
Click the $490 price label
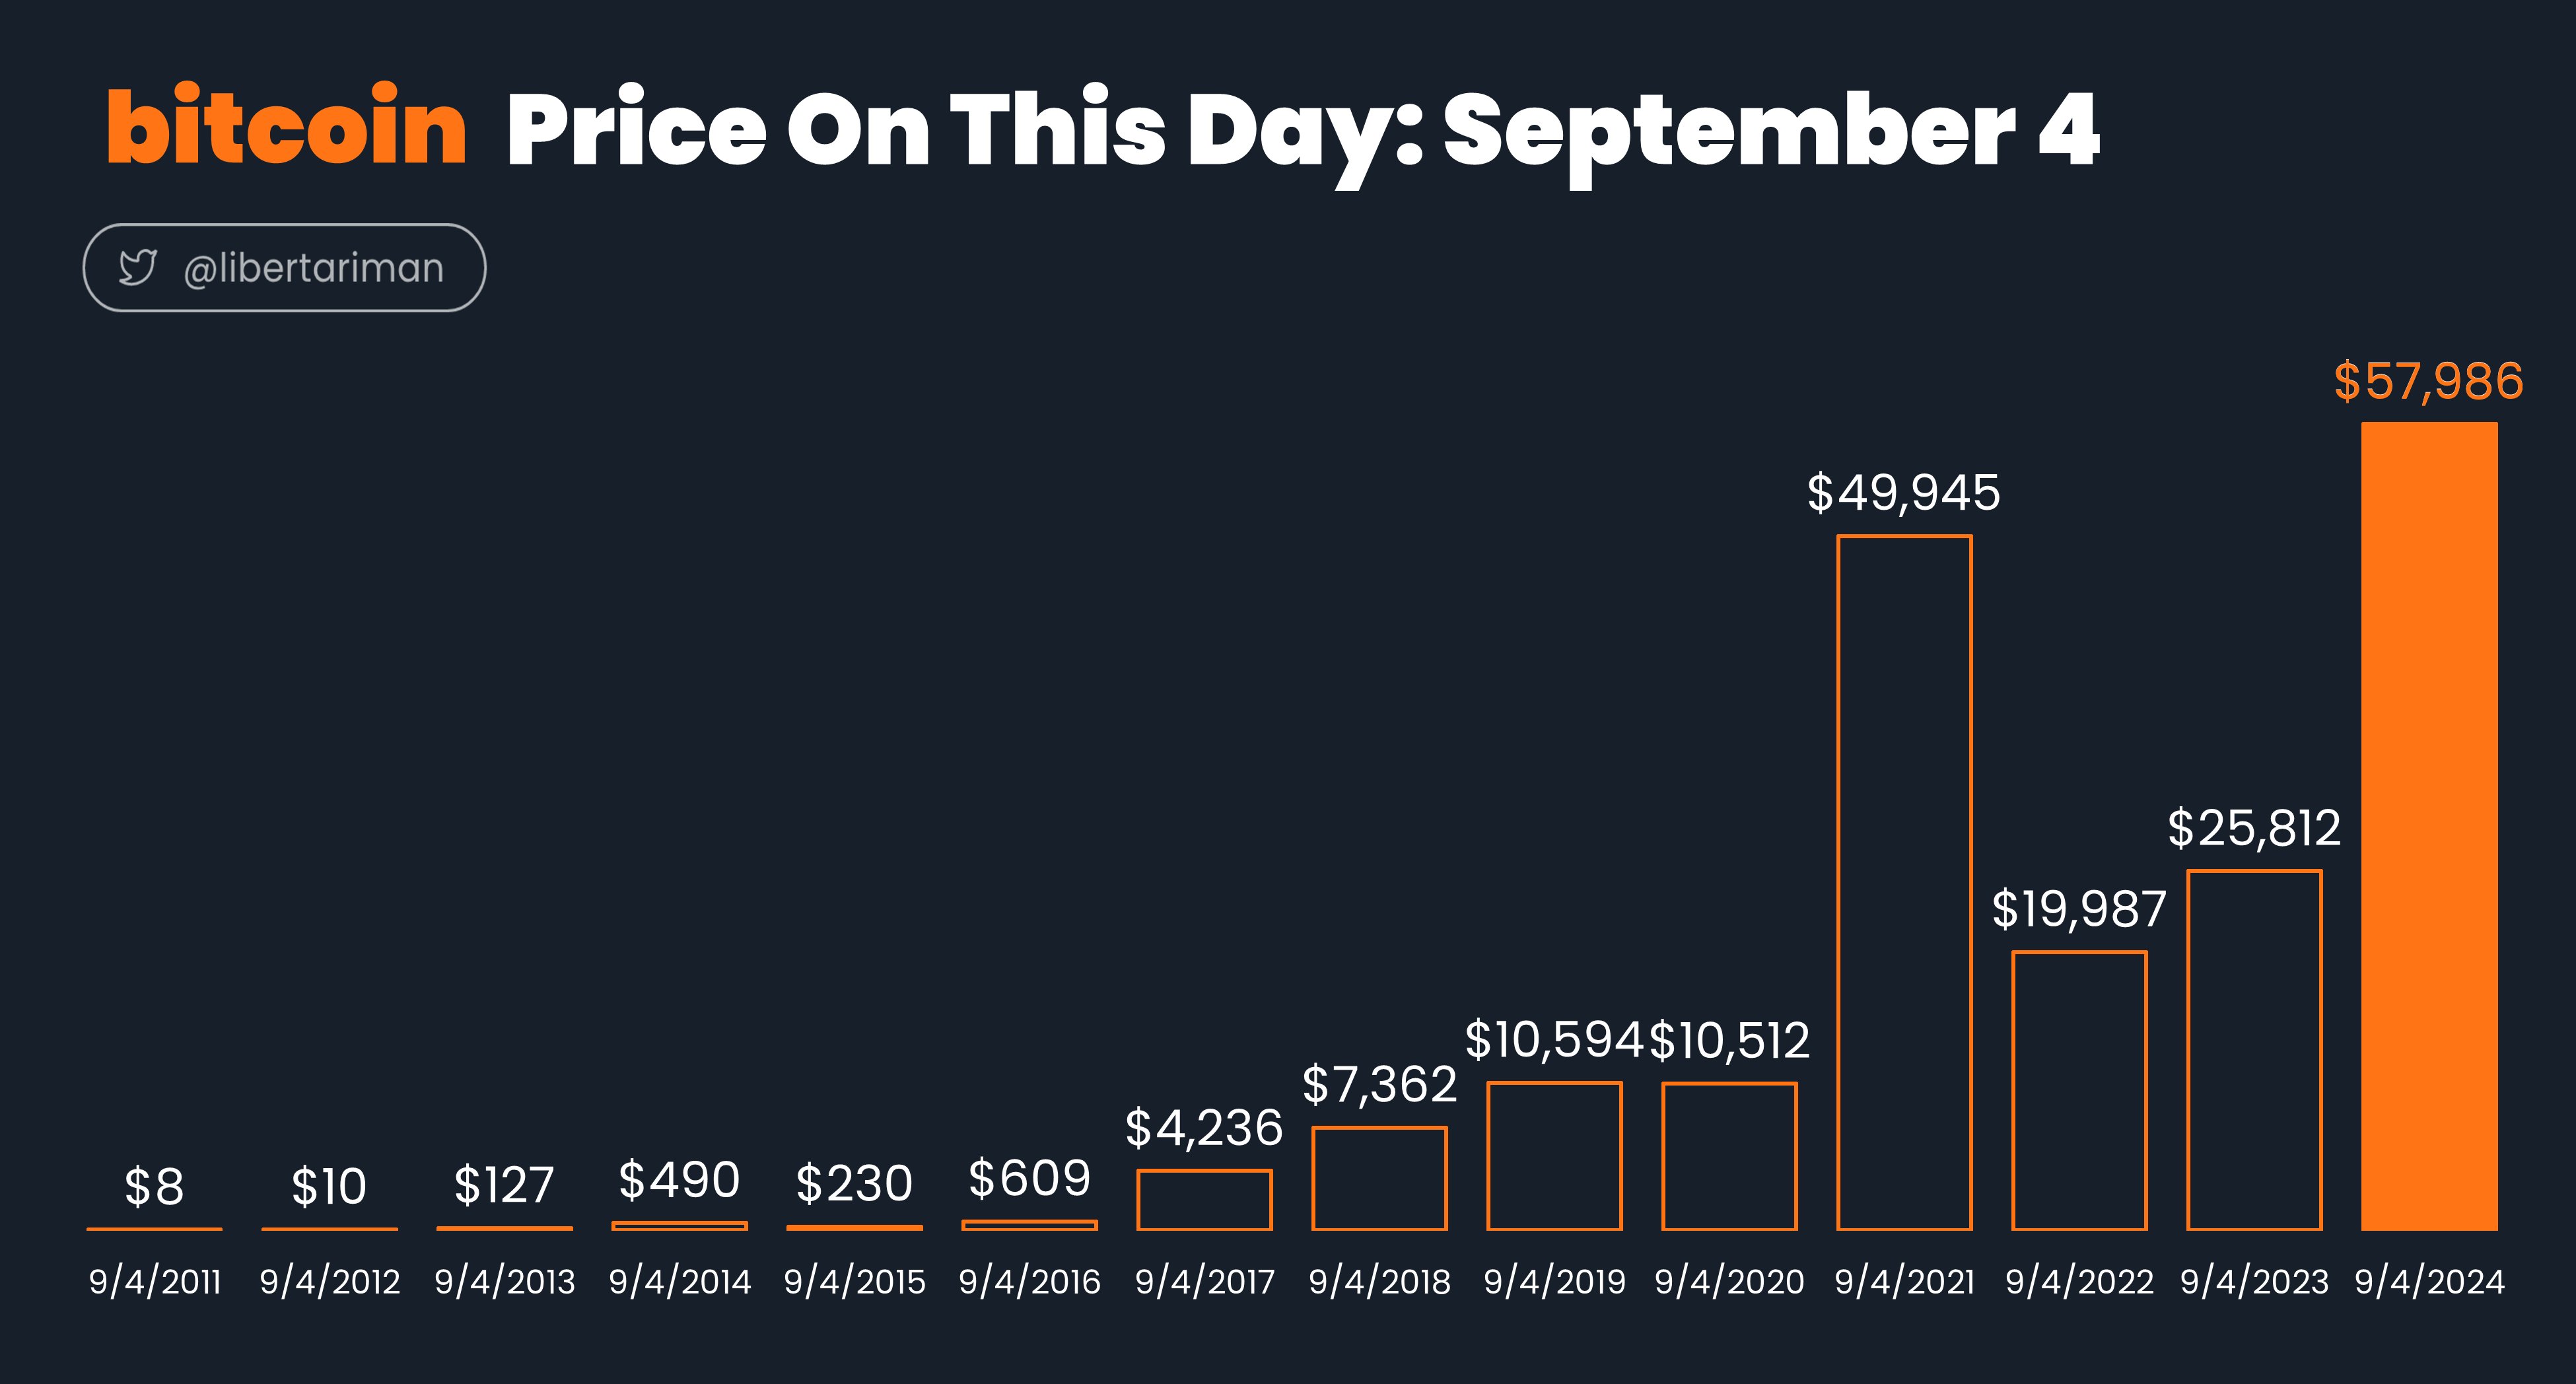point(679,1180)
